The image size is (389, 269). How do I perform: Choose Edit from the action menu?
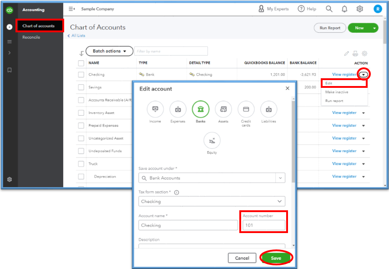pyautogui.click(x=344, y=83)
